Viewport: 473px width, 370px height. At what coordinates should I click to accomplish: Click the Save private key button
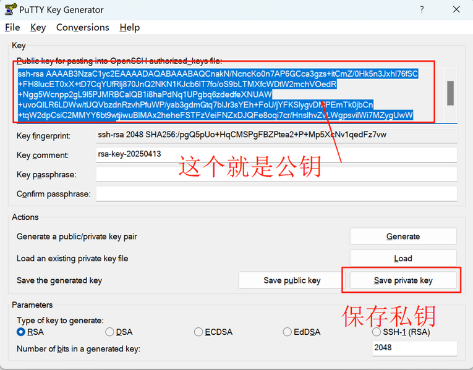click(403, 280)
